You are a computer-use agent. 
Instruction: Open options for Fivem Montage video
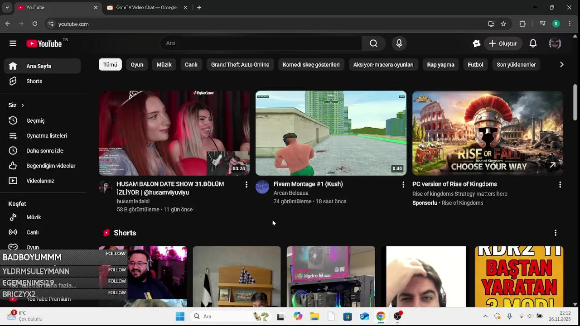(403, 185)
